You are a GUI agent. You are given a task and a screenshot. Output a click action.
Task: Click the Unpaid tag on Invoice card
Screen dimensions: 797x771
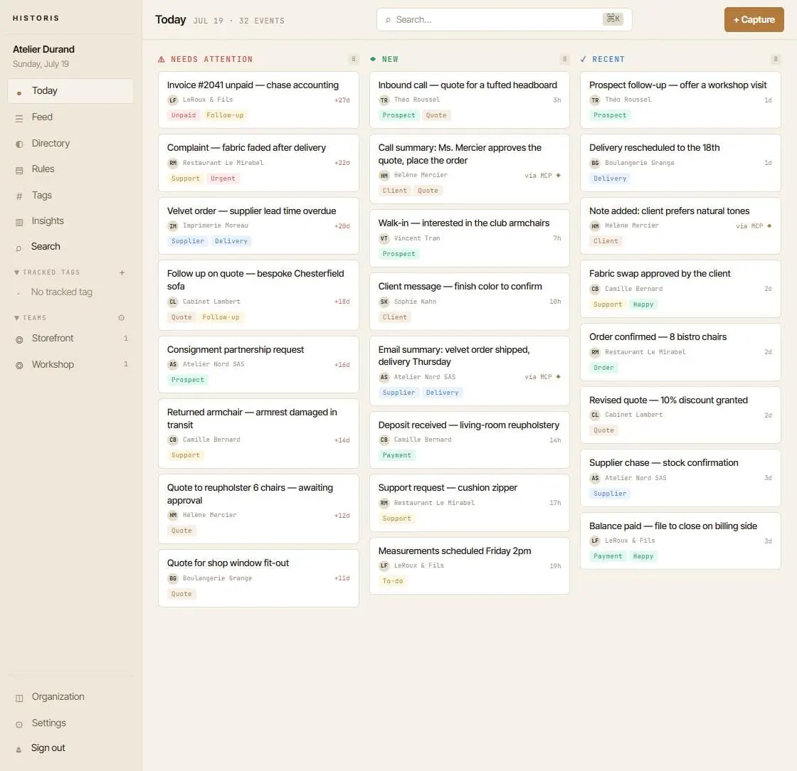(184, 115)
